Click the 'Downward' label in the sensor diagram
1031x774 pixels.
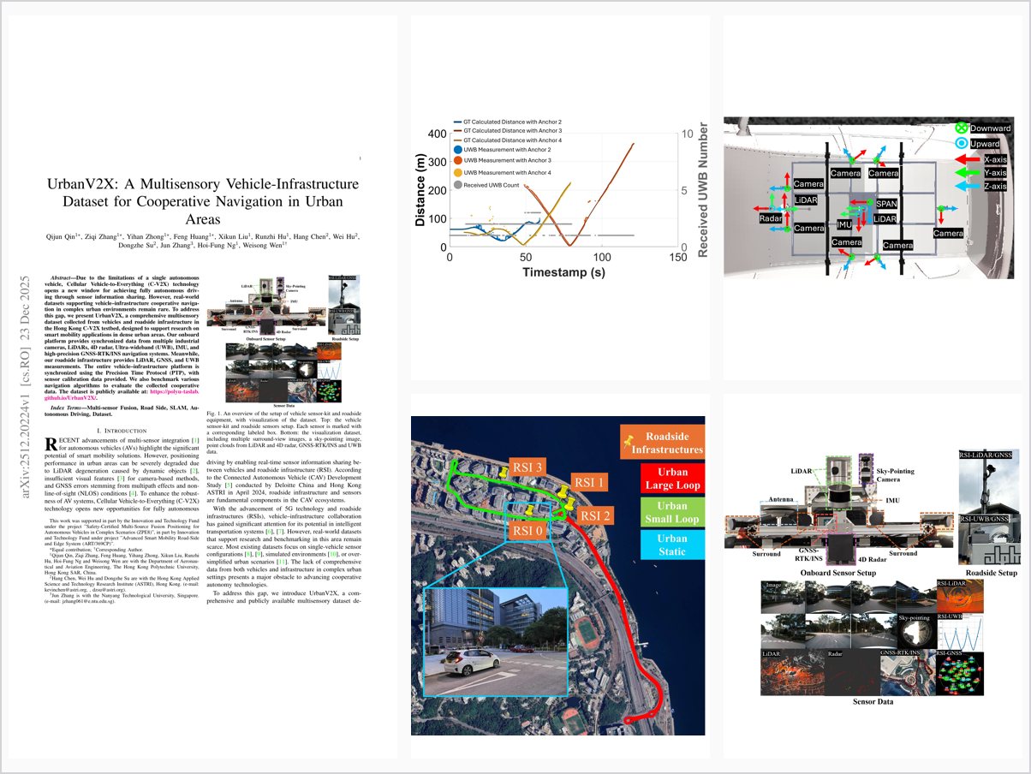(990, 128)
